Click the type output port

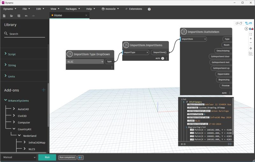pyautogui.click(x=109, y=61)
